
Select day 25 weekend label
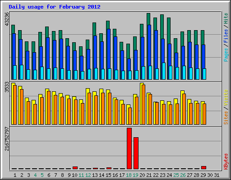coord(176,175)
